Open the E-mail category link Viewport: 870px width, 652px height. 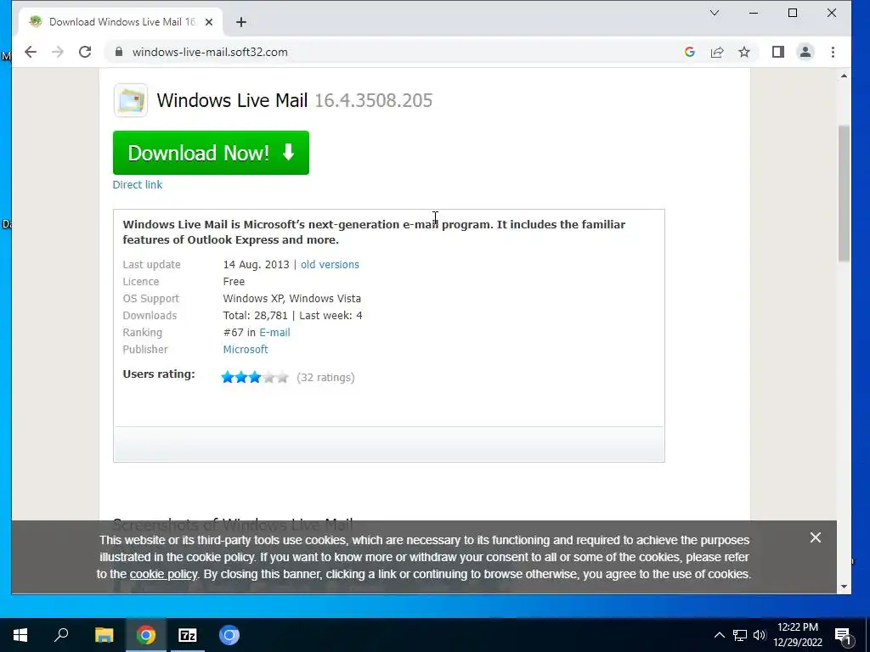click(274, 333)
